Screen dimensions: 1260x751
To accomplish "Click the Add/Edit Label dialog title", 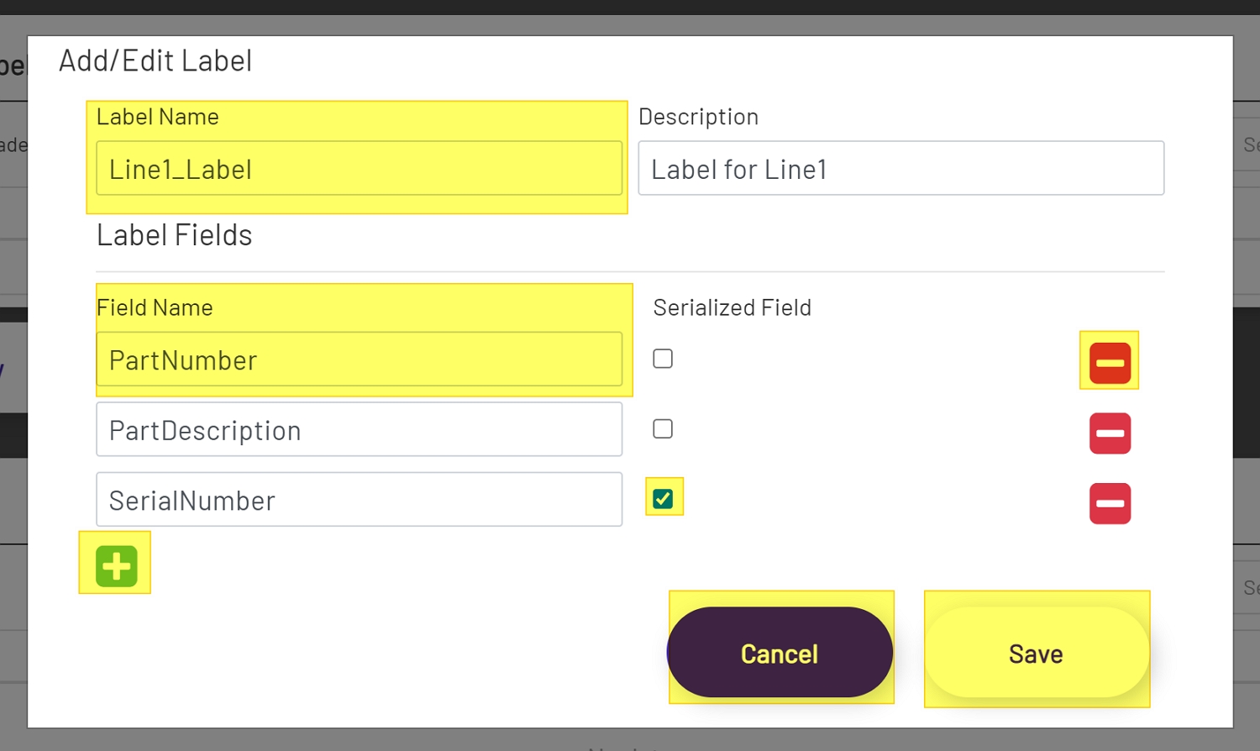I will tap(155, 60).
